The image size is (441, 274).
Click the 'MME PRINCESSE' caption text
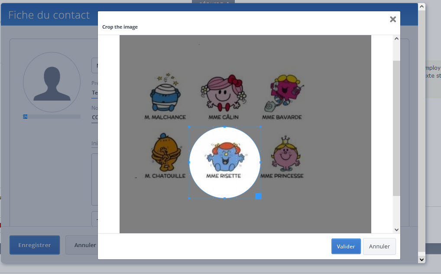click(282, 176)
